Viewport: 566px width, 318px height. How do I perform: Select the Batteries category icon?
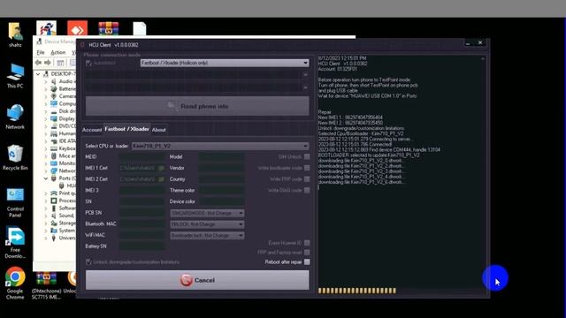coord(54,88)
